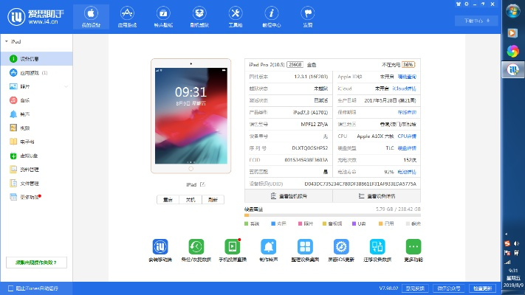Viewport: 525px width, 295px height.
Task: Switch to the flag Discover tab
Action: click(308, 17)
